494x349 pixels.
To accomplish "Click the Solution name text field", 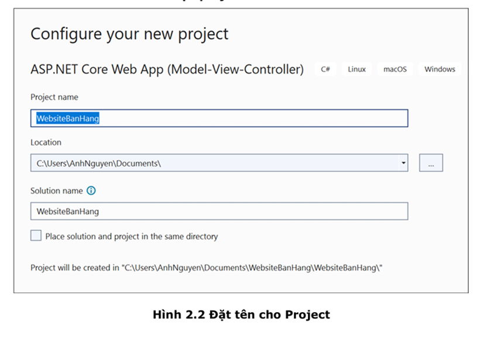I will click(219, 211).
